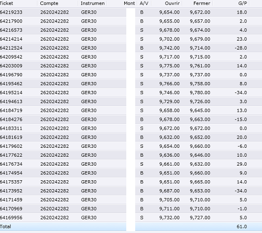The height and width of the screenshot is (233, 262).
Task: Click the open price 9,742.00
Action: tap(169, 48)
